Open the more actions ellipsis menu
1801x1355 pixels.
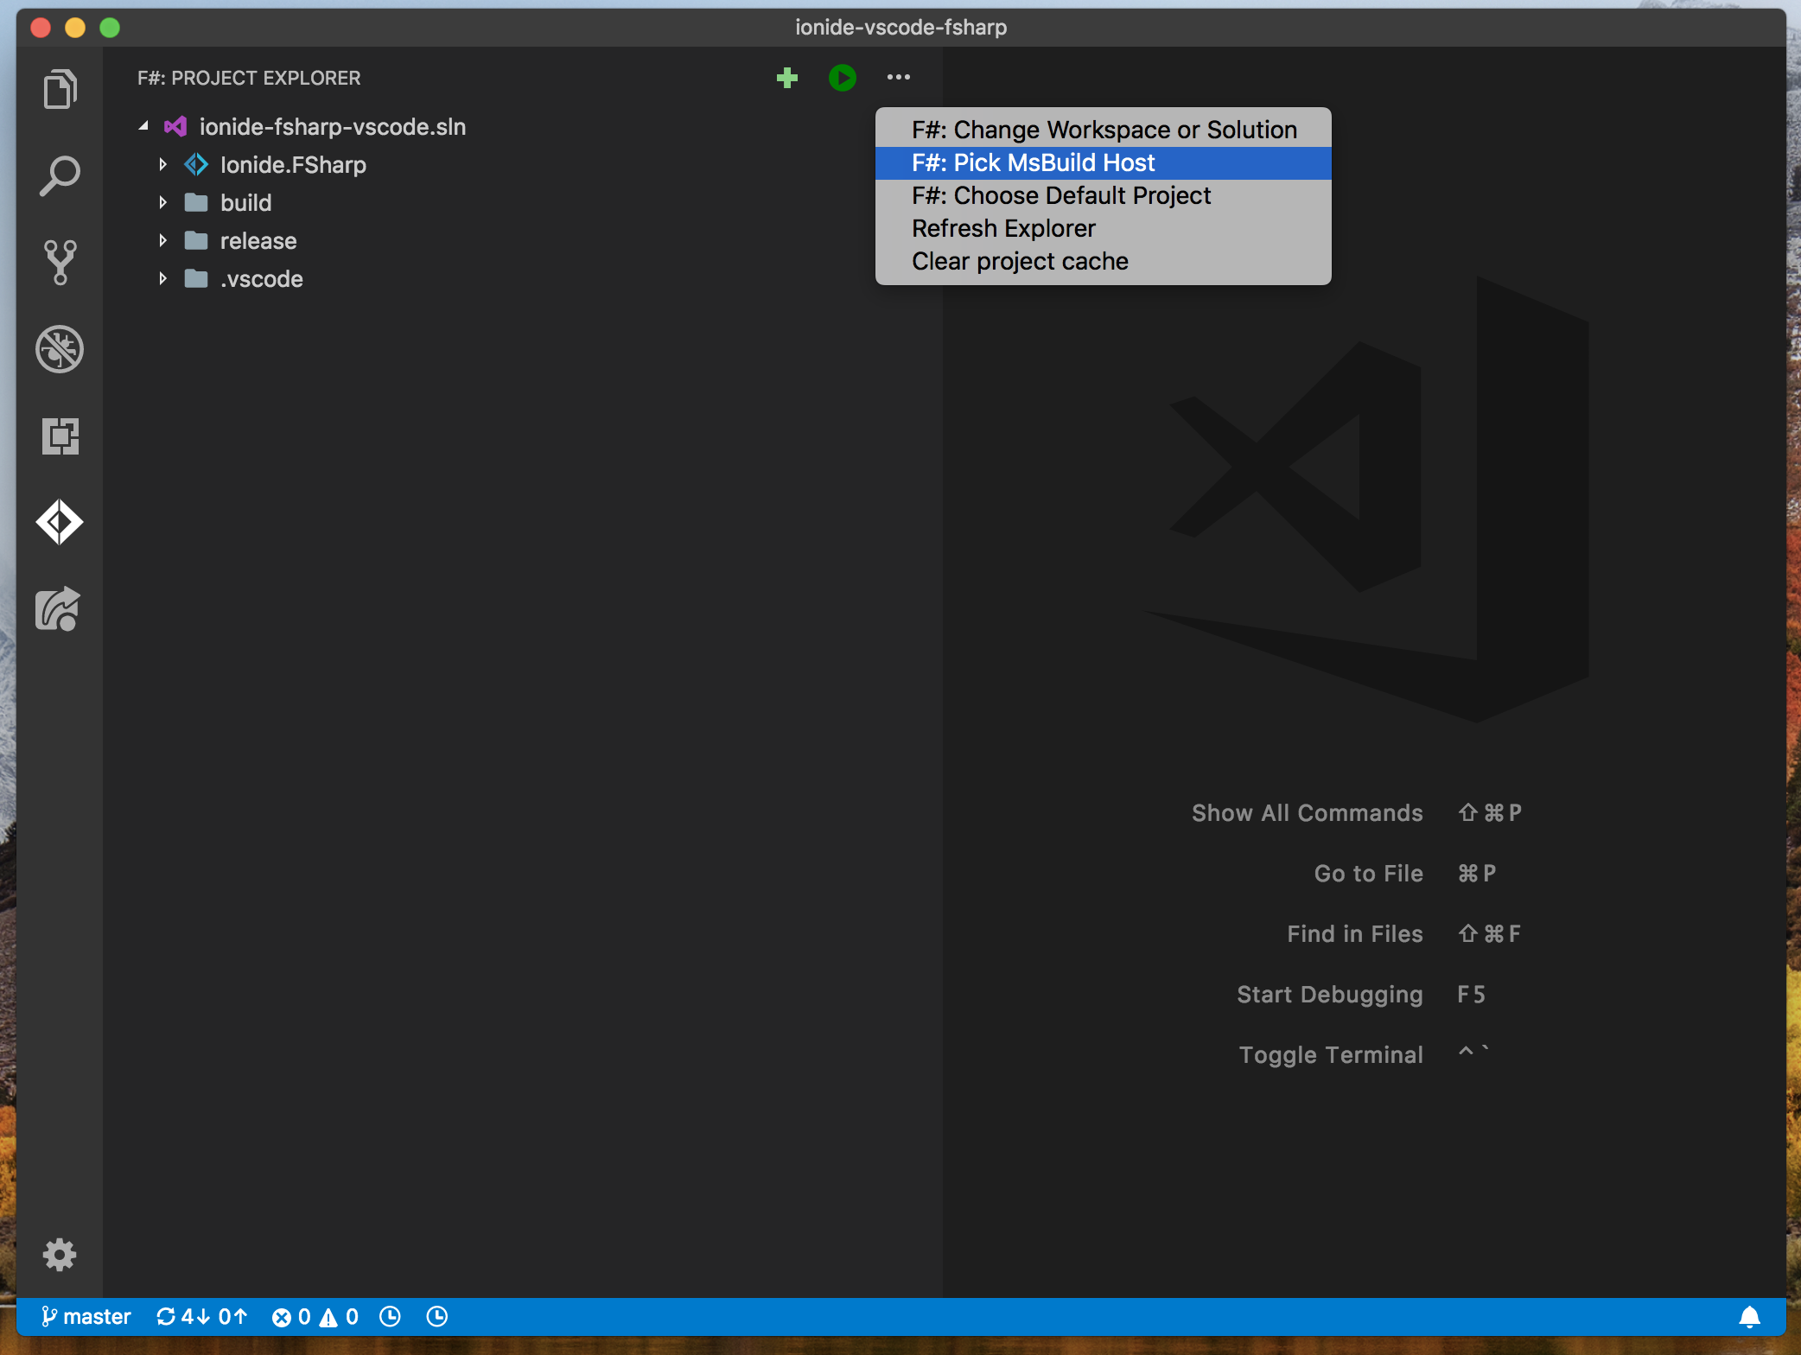click(898, 78)
